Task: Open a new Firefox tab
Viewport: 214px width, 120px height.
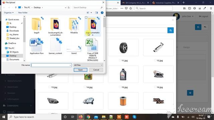Action: point(184,2)
